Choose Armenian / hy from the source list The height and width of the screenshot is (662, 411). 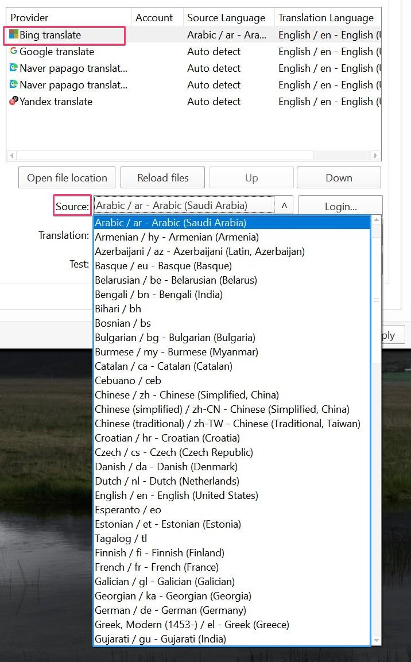coord(232,237)
